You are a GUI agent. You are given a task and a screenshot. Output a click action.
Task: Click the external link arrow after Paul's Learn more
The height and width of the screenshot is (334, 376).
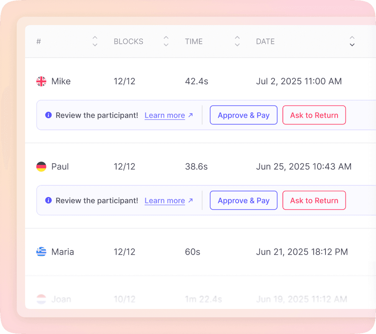point(191,200)
